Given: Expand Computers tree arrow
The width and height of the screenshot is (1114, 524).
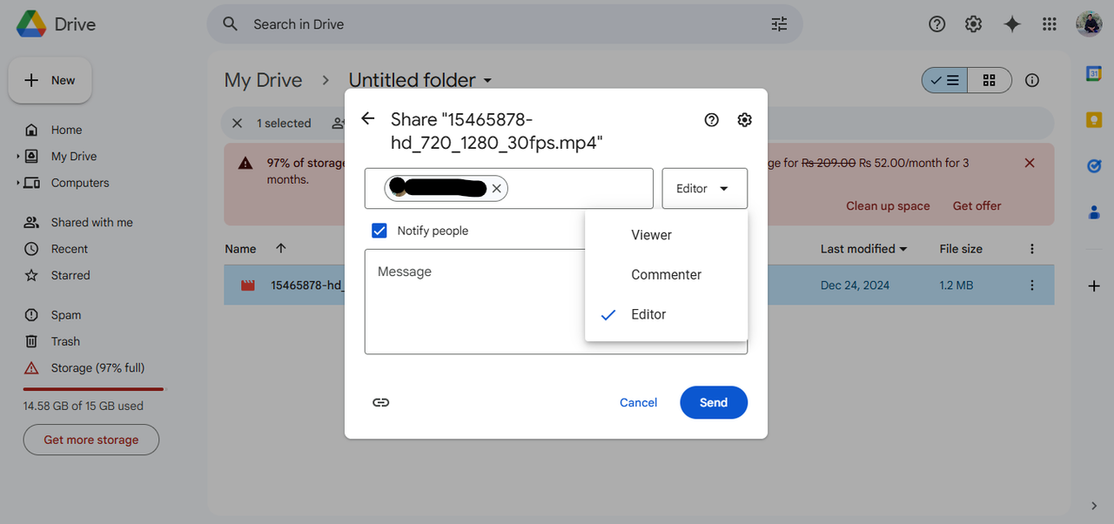Looking at the screenshot, I should (x=18, y=183).
